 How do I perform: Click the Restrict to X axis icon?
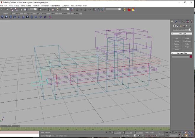tap(77, 9)
